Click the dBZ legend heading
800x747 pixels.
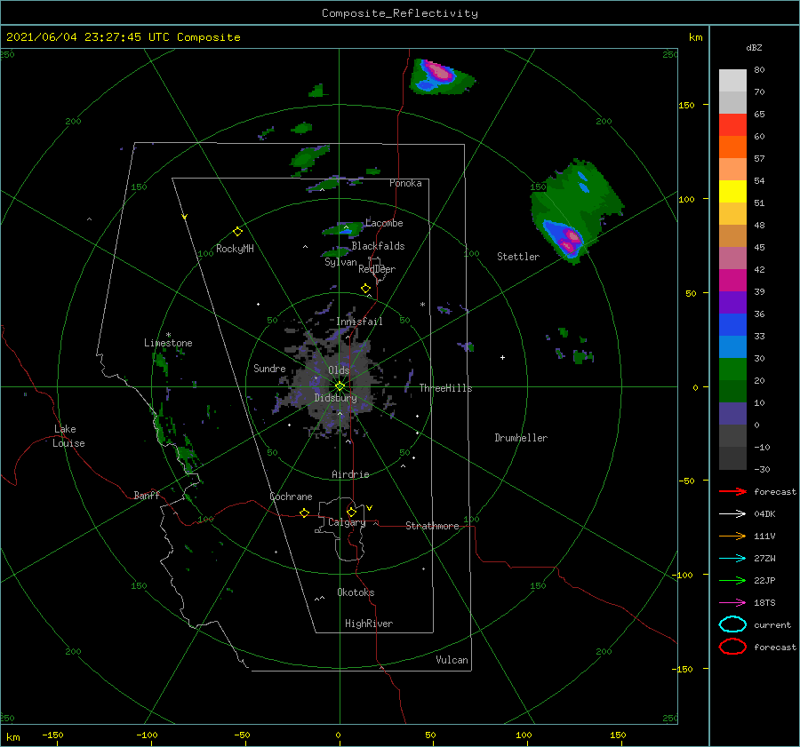[x=754, y=47]
